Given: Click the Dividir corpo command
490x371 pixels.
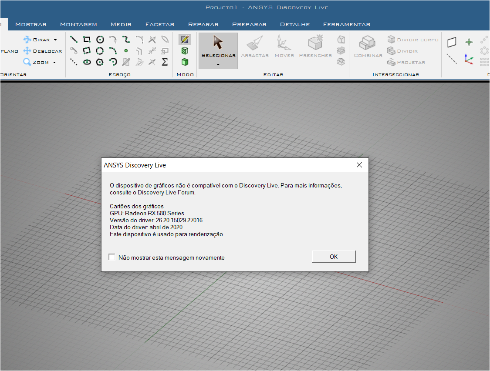Looking at the screenshot, I should click(412, 40).
